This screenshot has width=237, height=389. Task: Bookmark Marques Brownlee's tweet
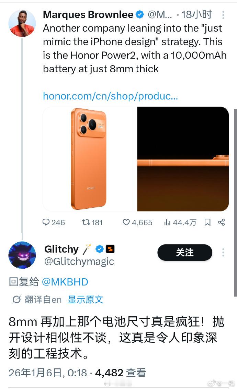tap(207, 222)
